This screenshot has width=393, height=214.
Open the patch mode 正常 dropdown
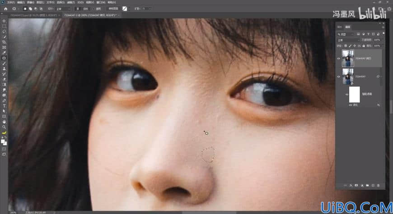pyautogui.click(x=63, y=9)
